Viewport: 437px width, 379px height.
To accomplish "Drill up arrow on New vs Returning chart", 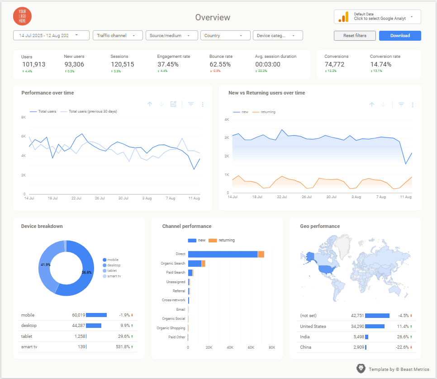I will pos(372,104).
